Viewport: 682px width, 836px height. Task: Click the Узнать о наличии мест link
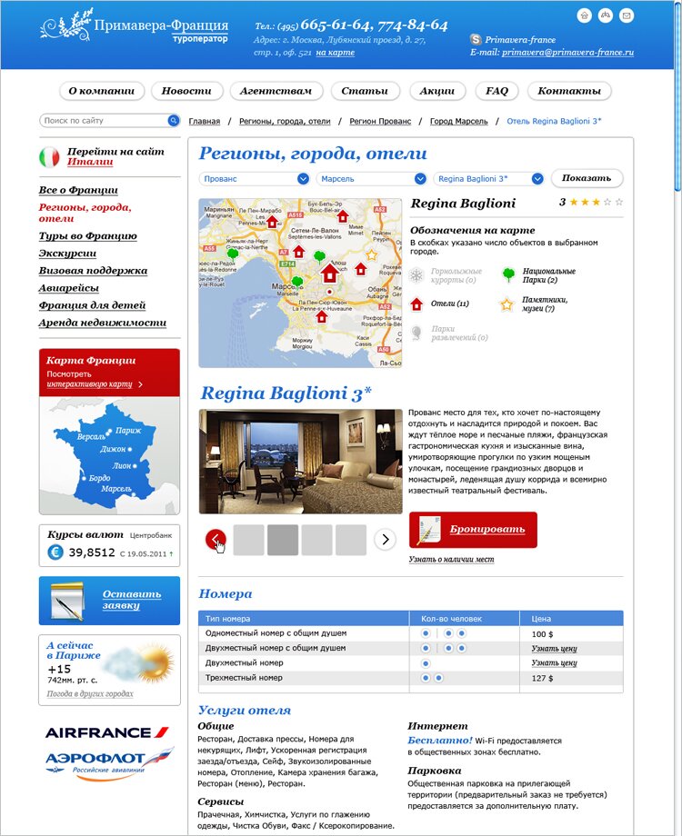451,559
